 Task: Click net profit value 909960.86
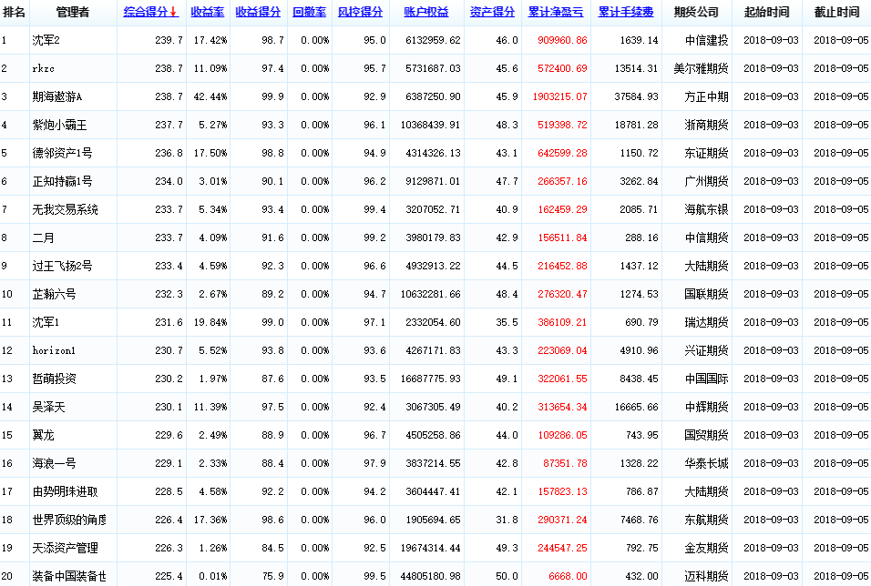click(562, 41)
